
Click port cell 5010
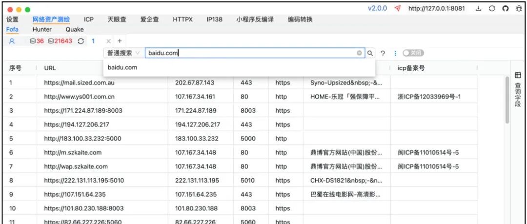coord(248,181)
